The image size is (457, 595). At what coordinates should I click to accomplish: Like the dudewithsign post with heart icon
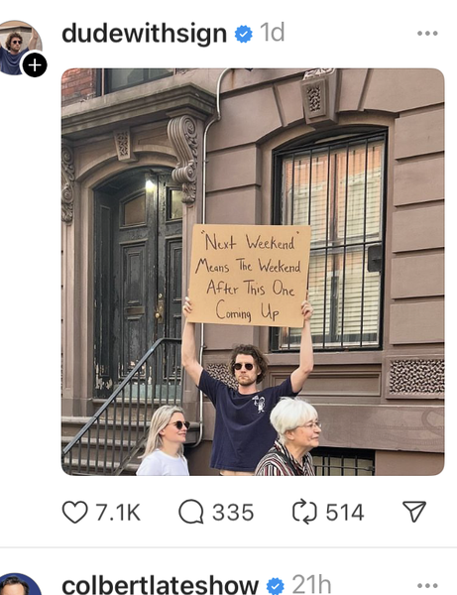[x=74, y=513]
